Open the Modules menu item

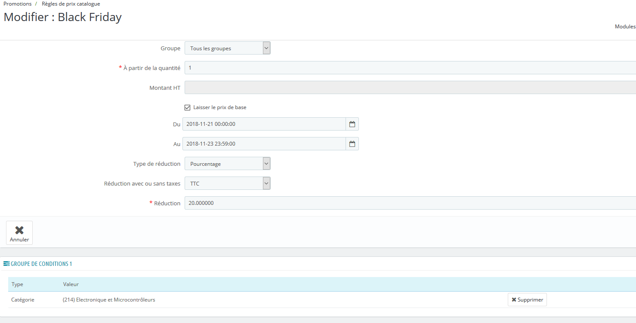click(x=625, y=27)
